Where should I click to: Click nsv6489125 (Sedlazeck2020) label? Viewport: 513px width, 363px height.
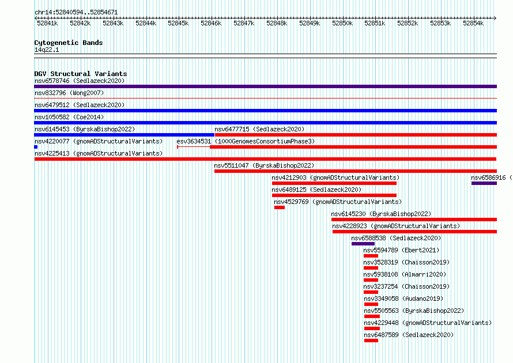[x=316, y=190]
